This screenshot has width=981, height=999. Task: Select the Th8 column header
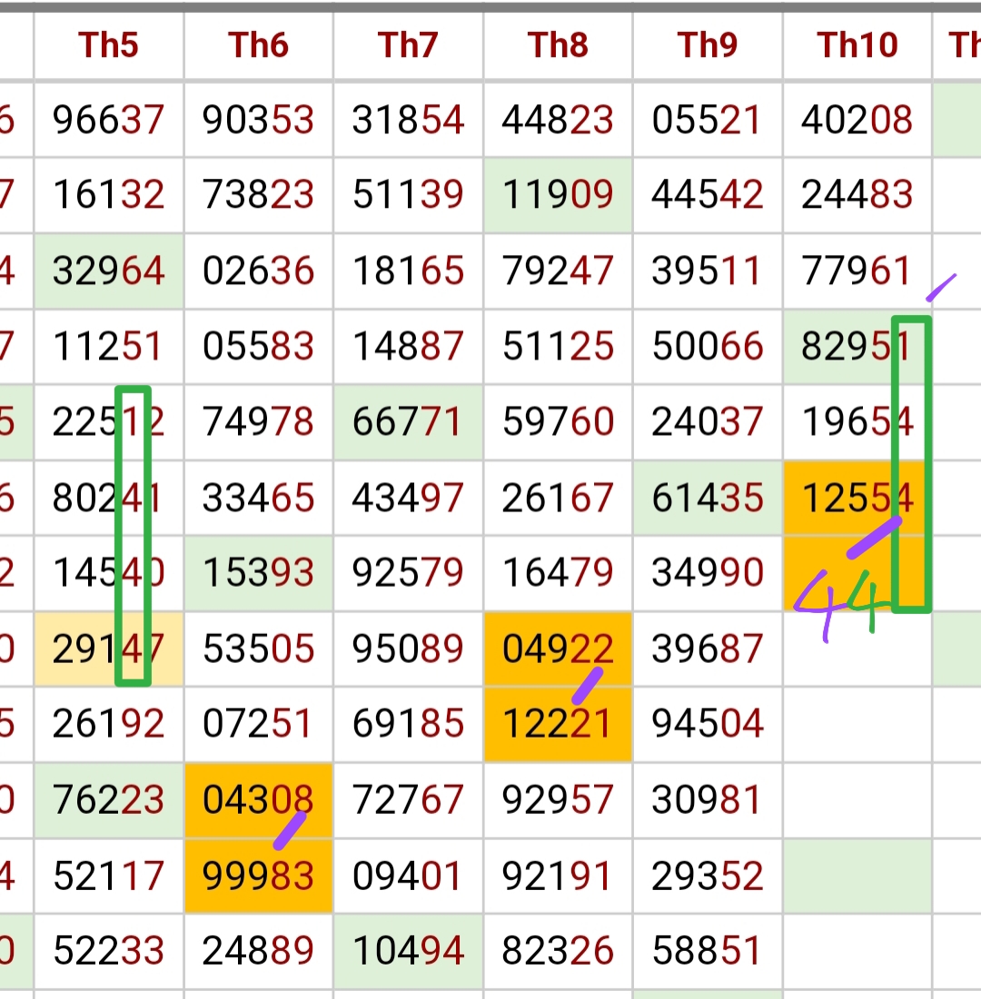pyautogui.click(x=558, y=46)
